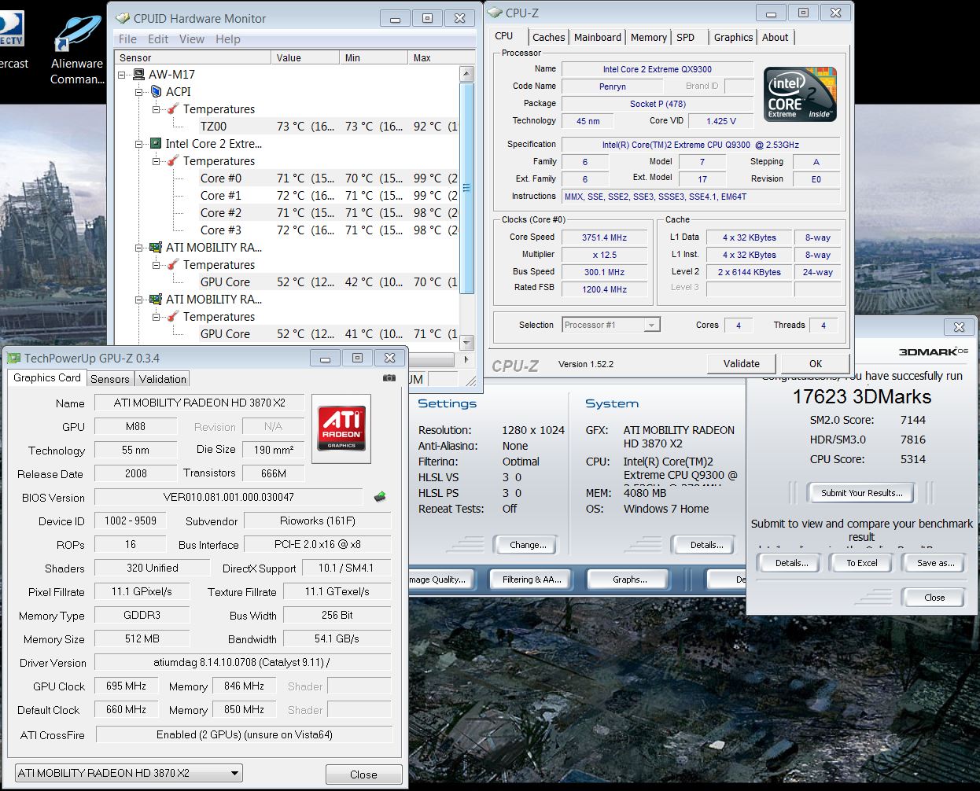Collapse the Intel Core 2 Extreme node
The image size is (980, 791).
click(x=139, y=144)
